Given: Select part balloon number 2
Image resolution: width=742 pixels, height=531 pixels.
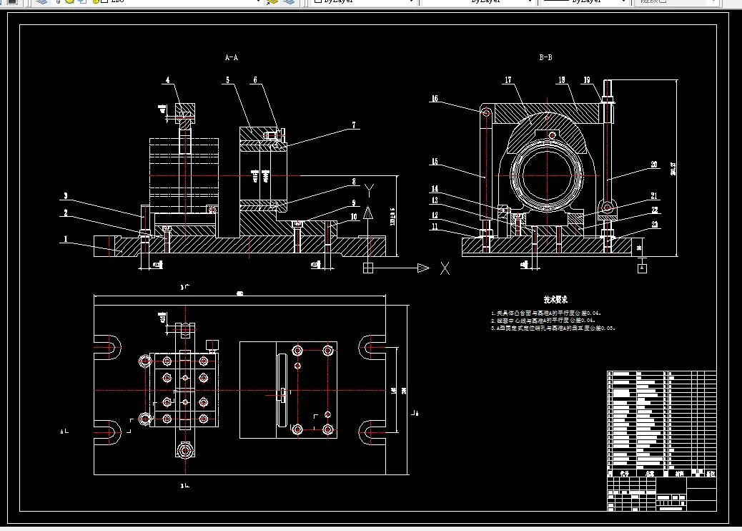Looking at the screenshot, I should (x=66, y=213).
